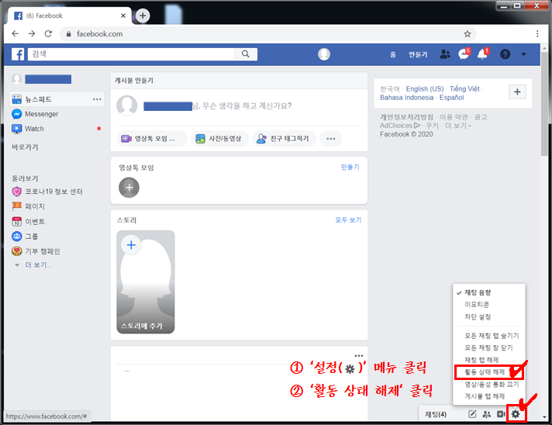Screen dimensions: 552x425
Task: Click 홈 in the blue header
Action: coord(393,54)
